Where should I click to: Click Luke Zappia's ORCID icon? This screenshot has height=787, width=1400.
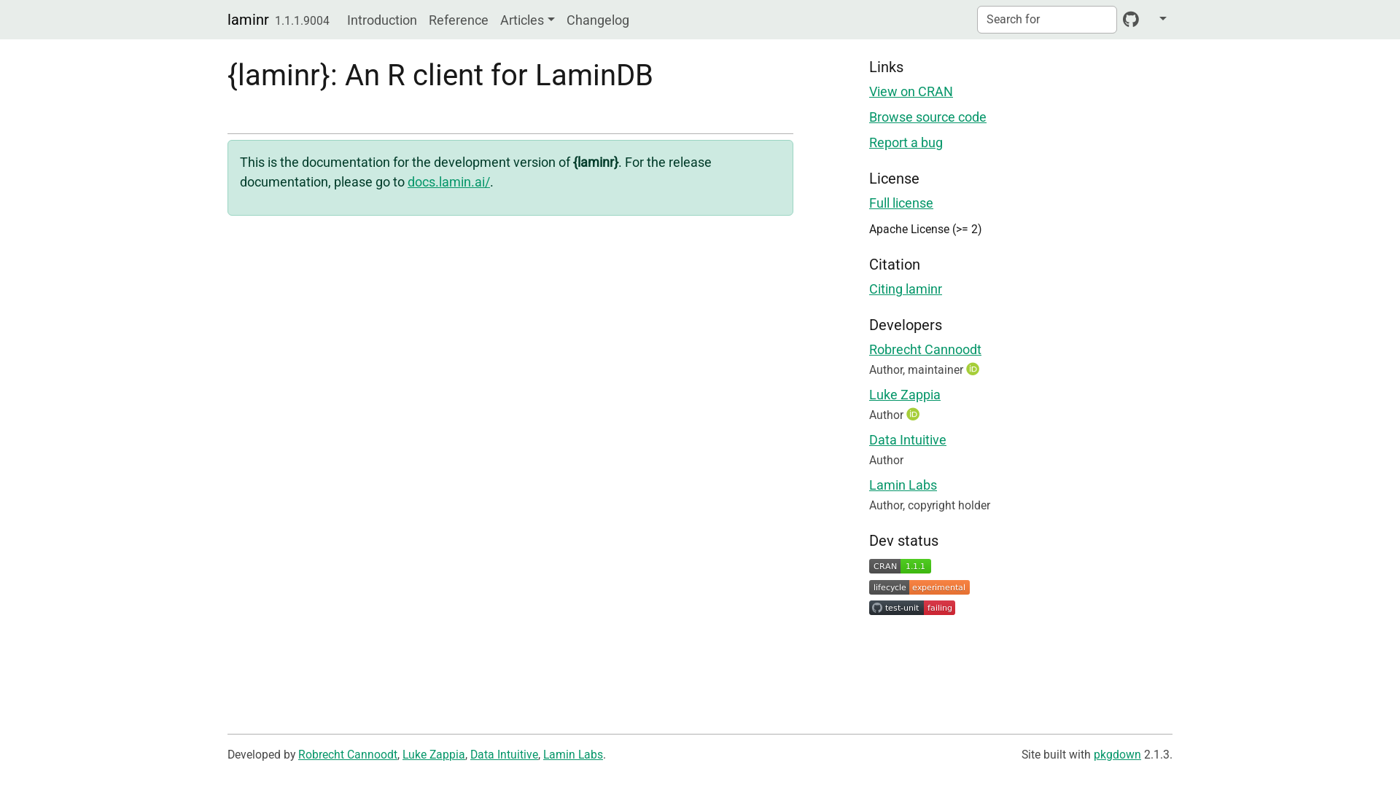coord(913,415)
